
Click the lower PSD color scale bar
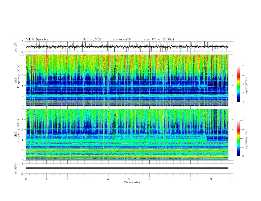pyautogui.click(x=238, y=138)
